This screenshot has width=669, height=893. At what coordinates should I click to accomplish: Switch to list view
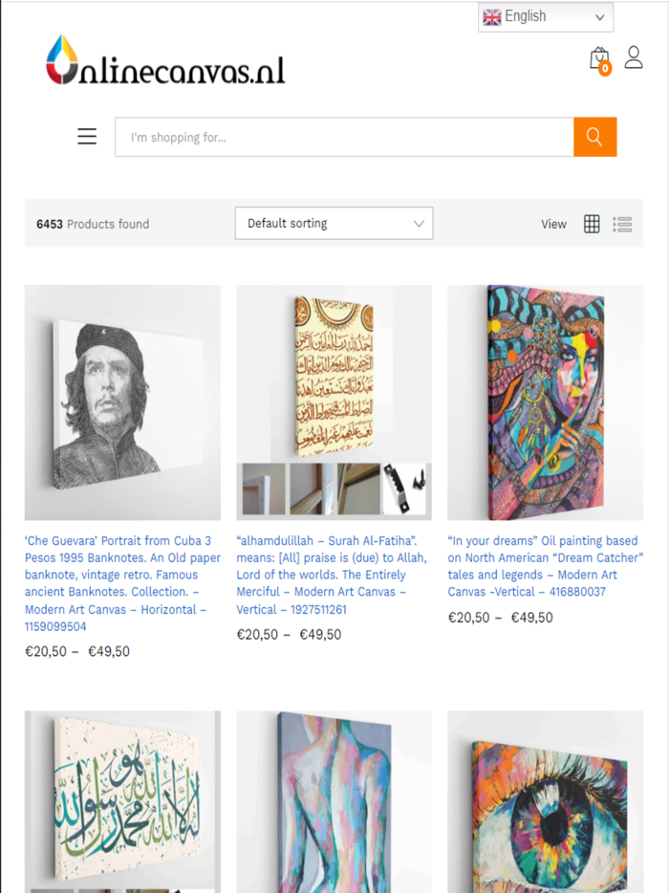(x=622, y=224)
